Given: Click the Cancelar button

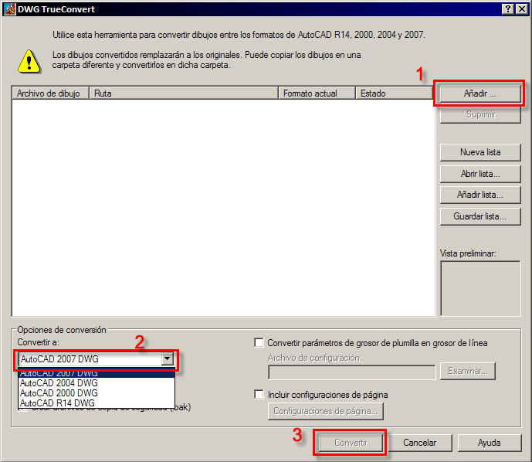Looking at the screenshot, I should click(x=420, y=443).
